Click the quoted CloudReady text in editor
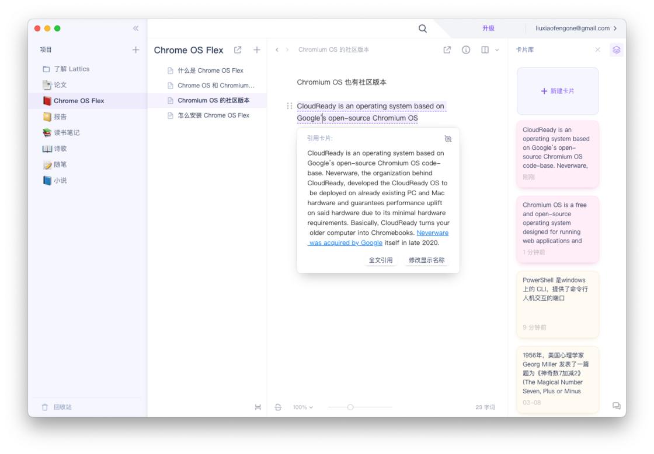This screenshot has height=454, width=654. pos(370,112)
